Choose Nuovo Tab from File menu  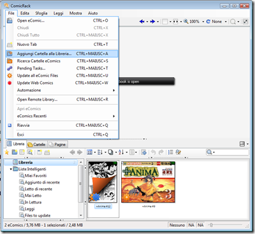click(62, 45)
